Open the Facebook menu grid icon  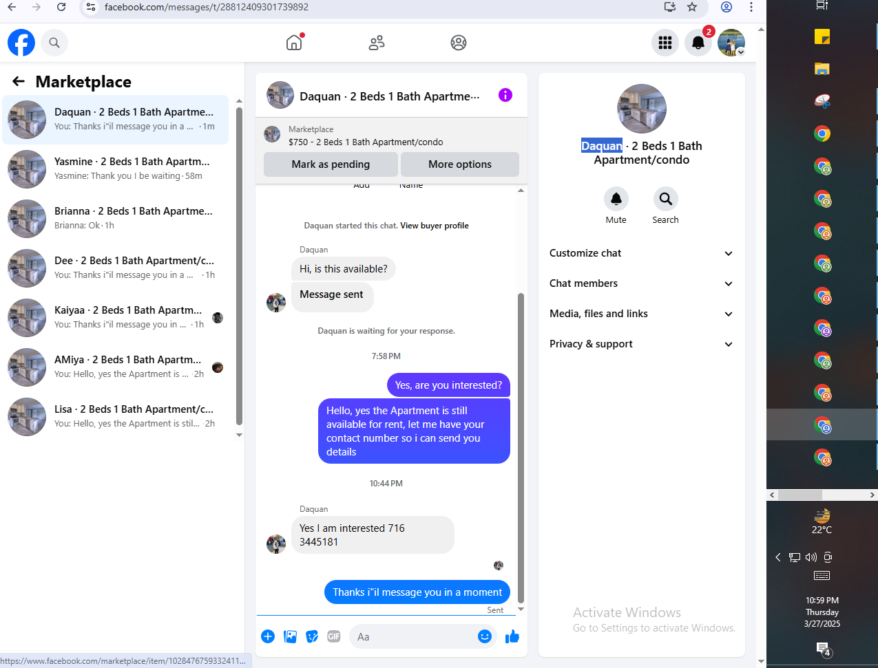pos(665,43)
